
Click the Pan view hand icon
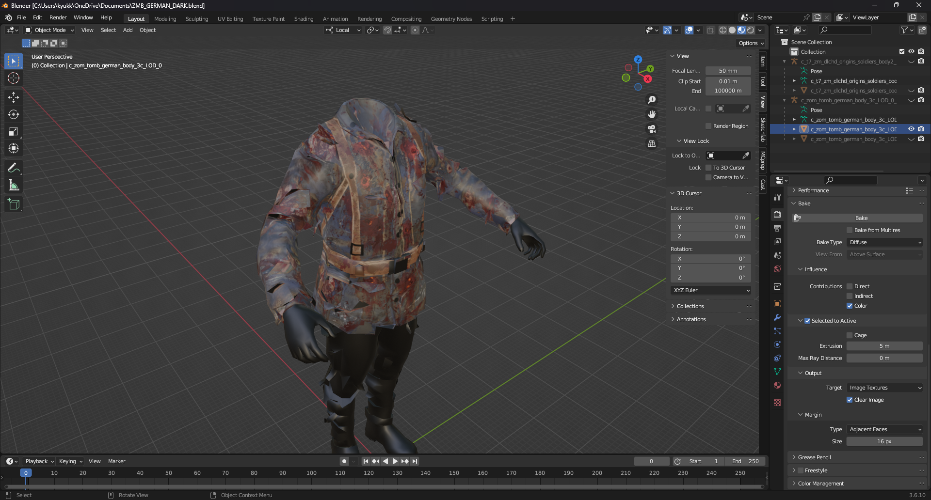[x=652, y=114]
